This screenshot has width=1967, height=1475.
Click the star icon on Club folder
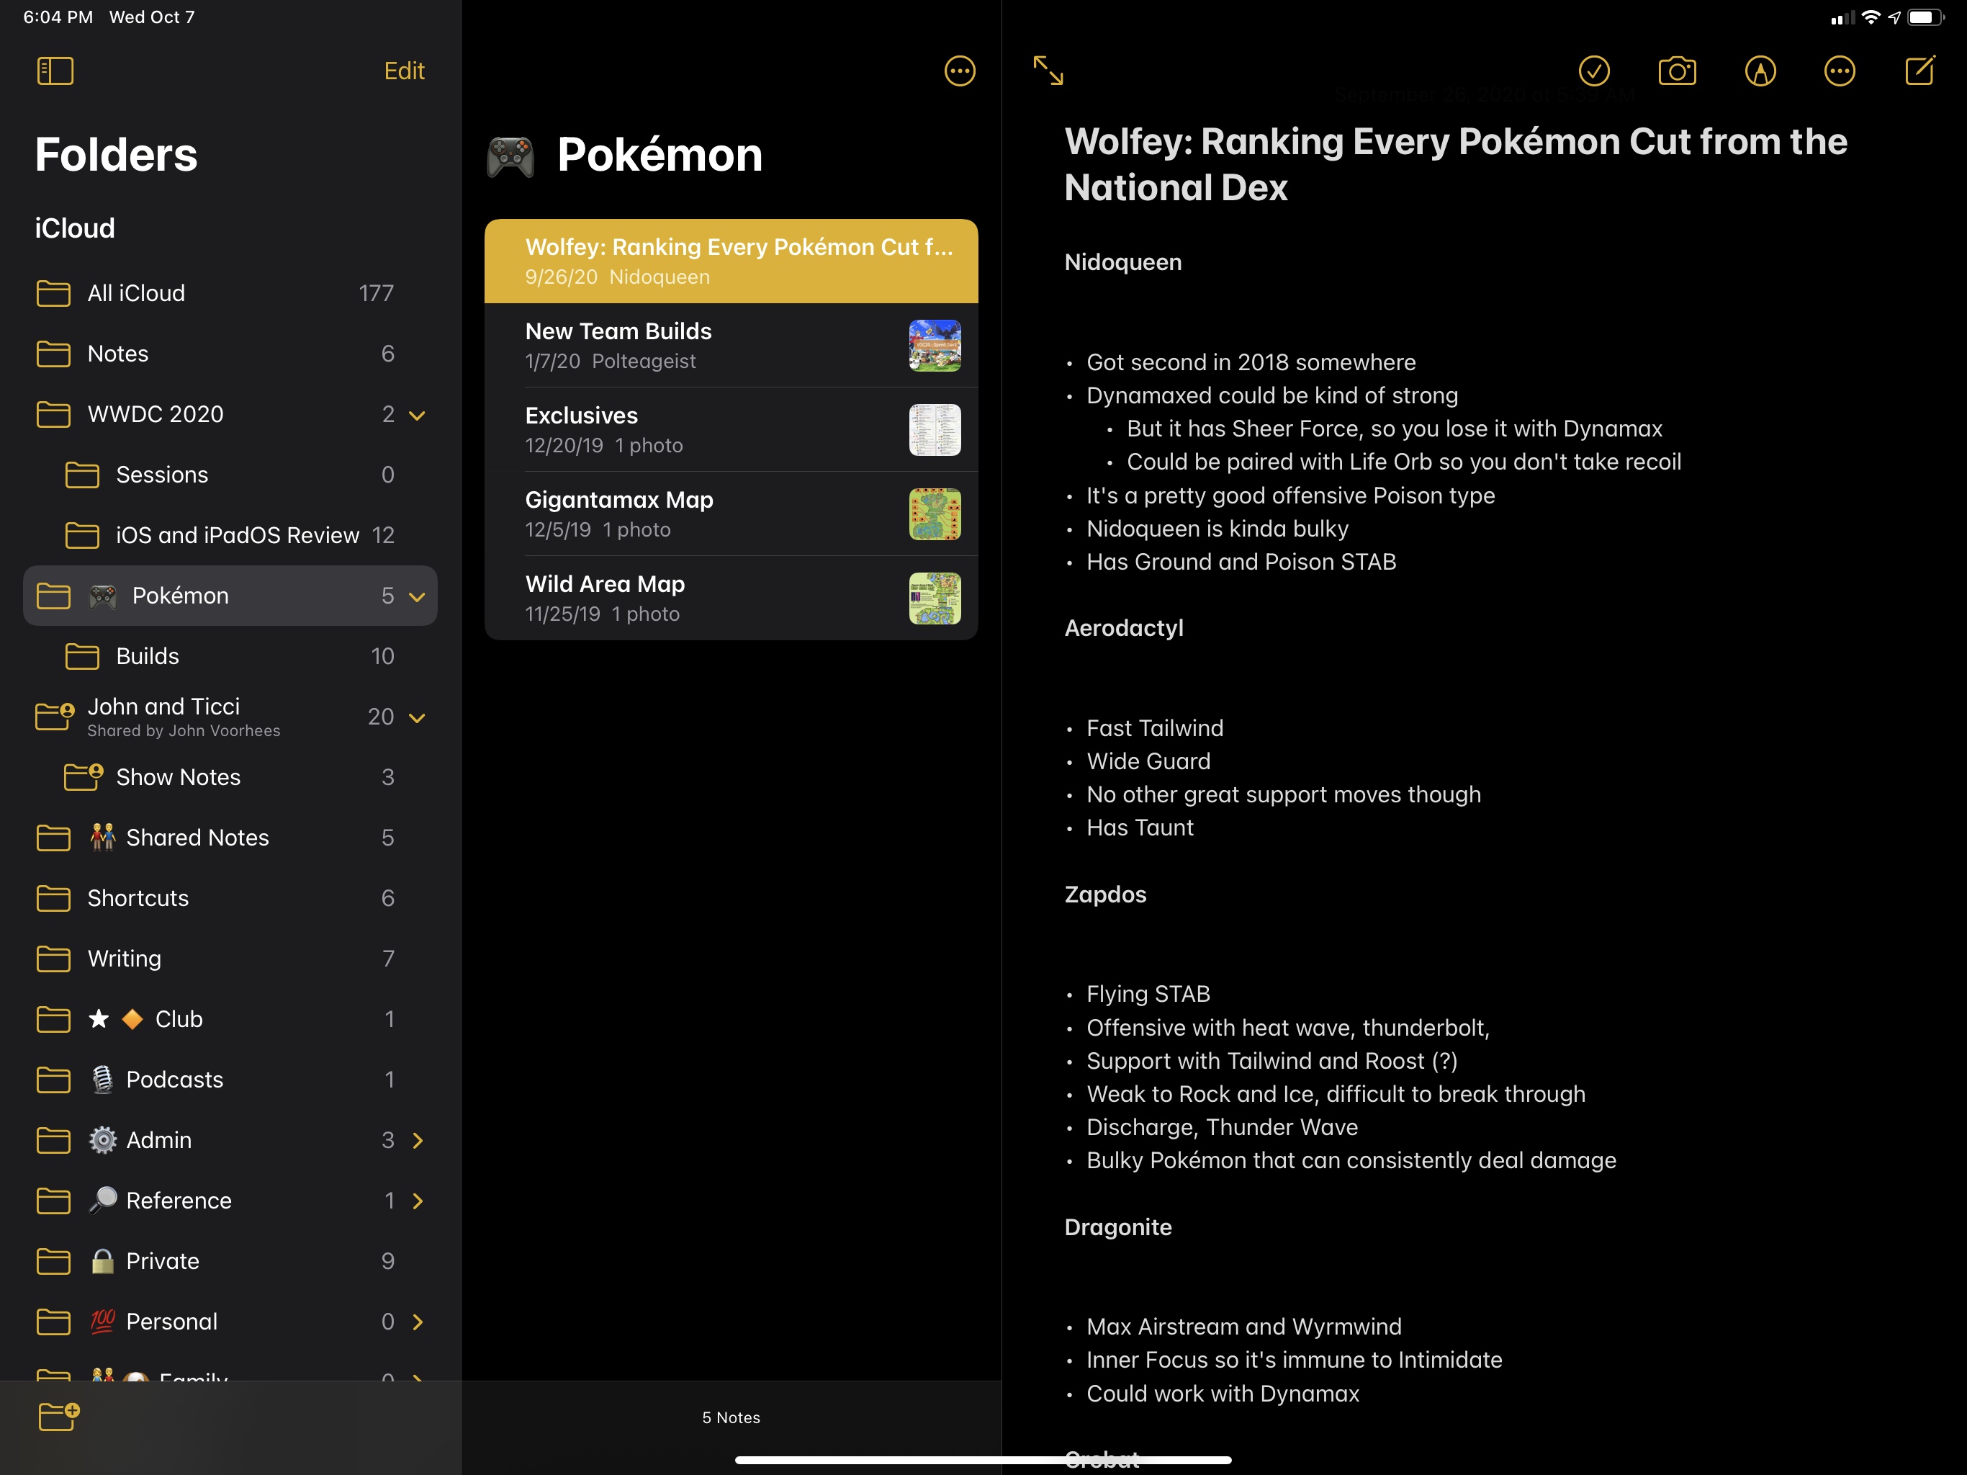[x=99, y=1018]
